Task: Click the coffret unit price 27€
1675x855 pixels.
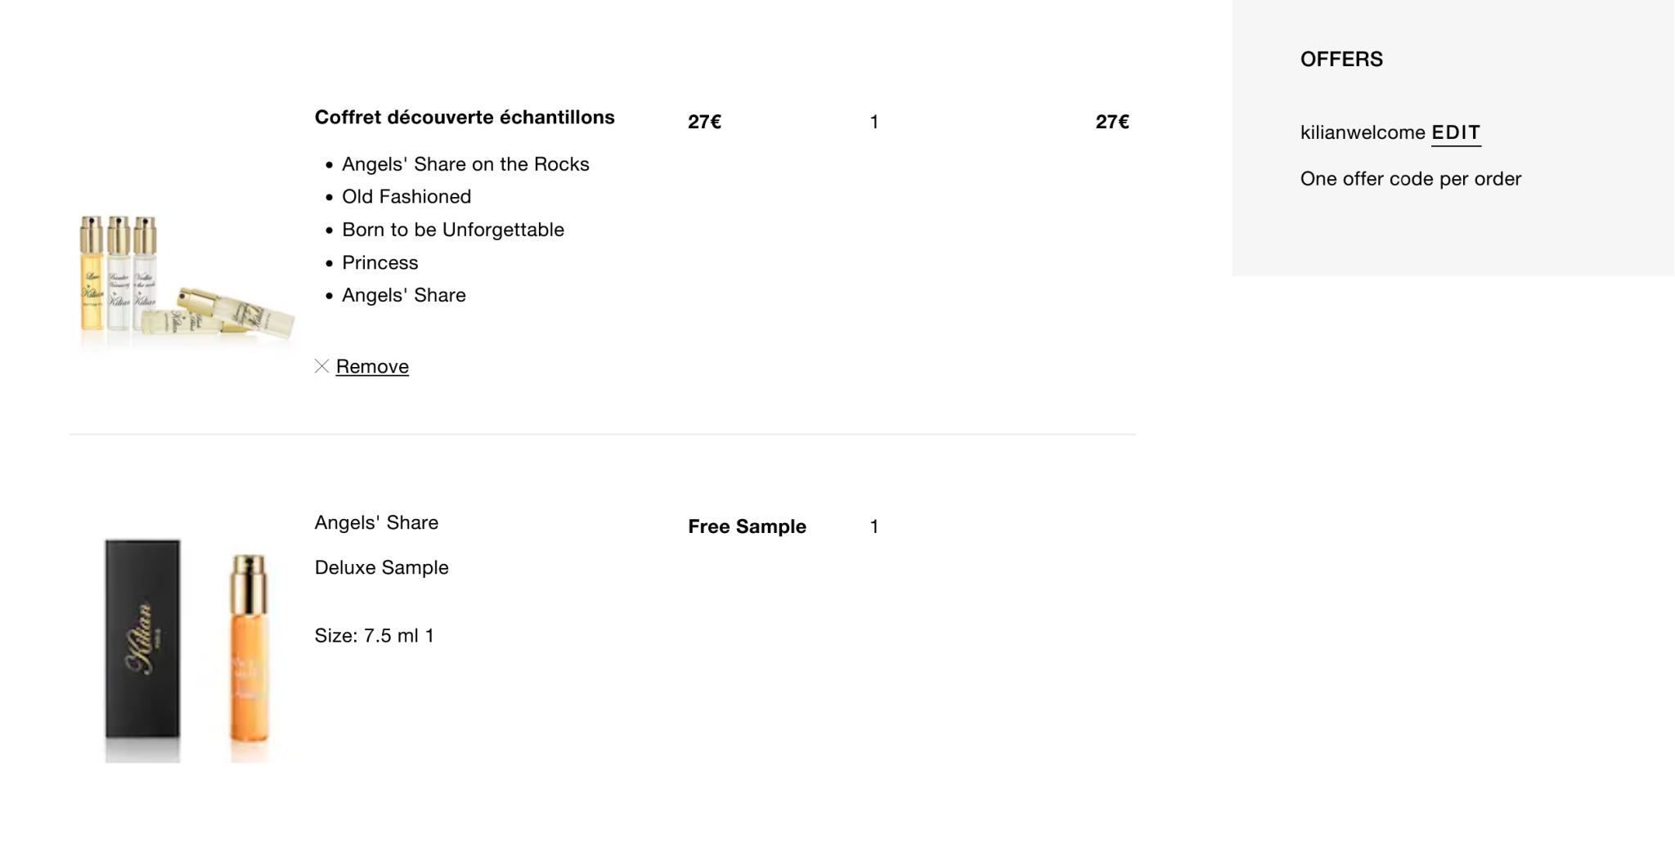Action: click(704, 122)
